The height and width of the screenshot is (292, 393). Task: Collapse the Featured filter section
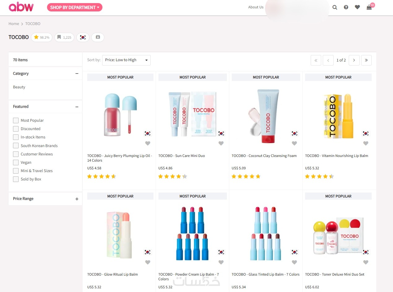coord(77,107)
